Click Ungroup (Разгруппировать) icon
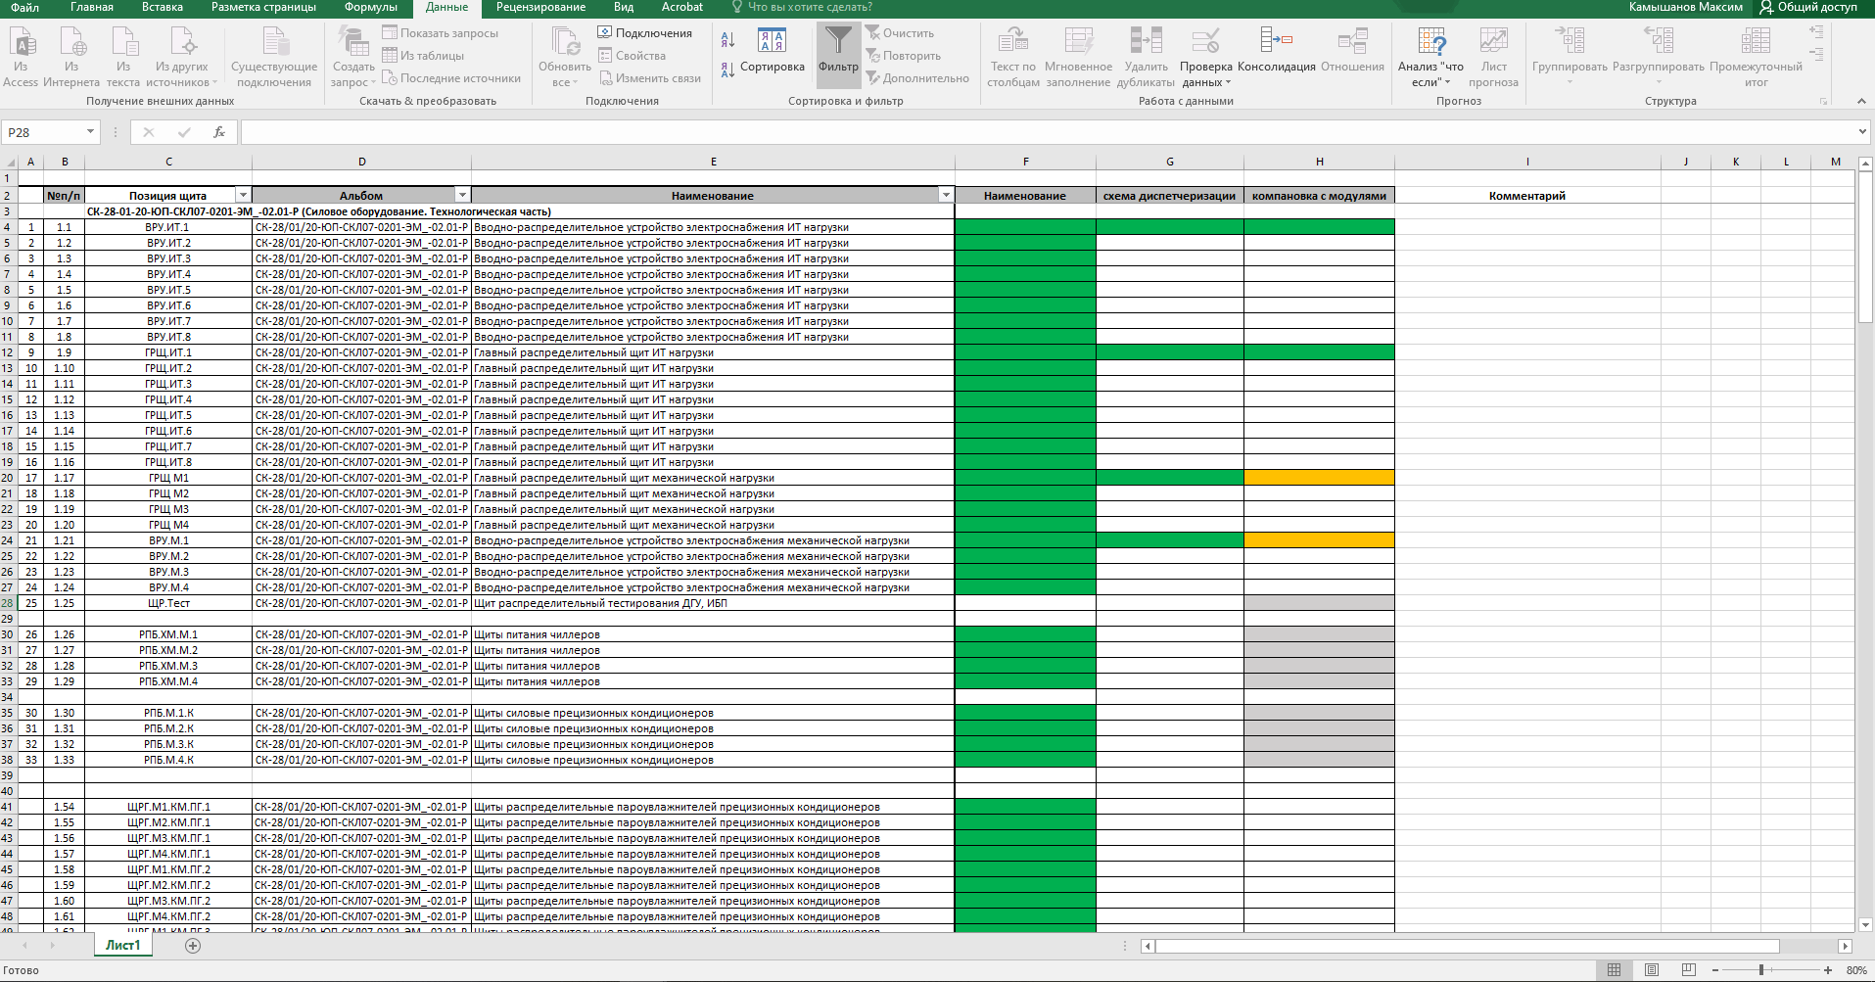Viewport: 1875px width, 982px height. coord(1658,40)
